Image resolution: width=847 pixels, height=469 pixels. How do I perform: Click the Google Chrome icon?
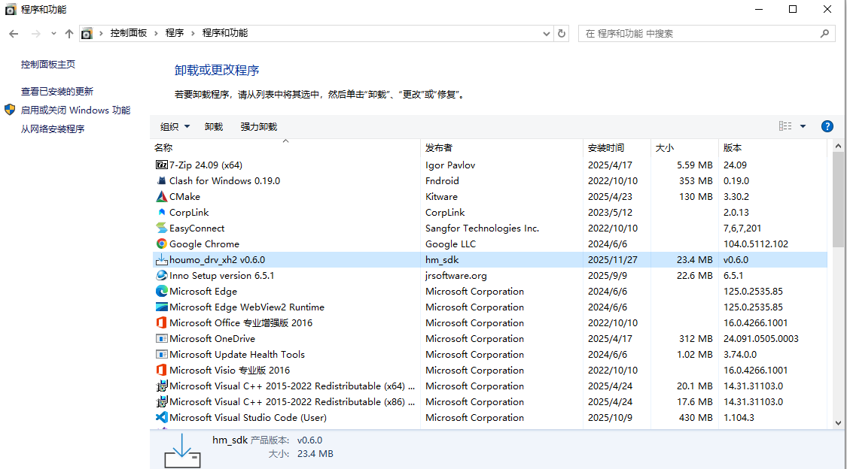click(x=162, y=244)
